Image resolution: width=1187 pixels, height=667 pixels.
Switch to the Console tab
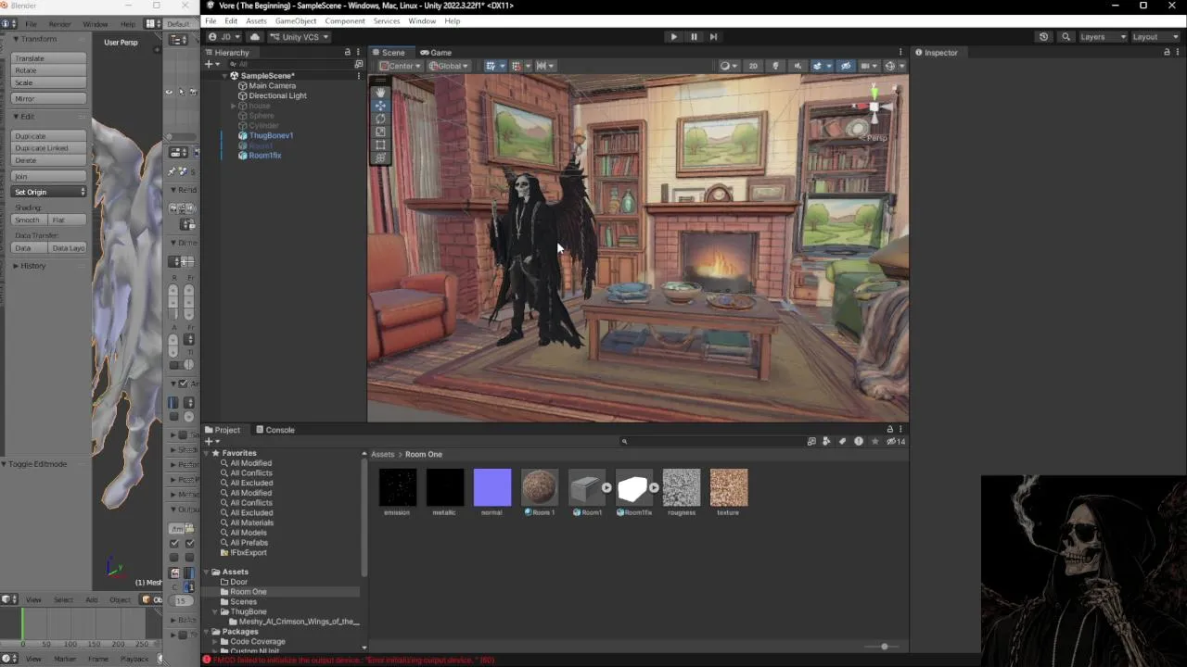coord(274,430)
